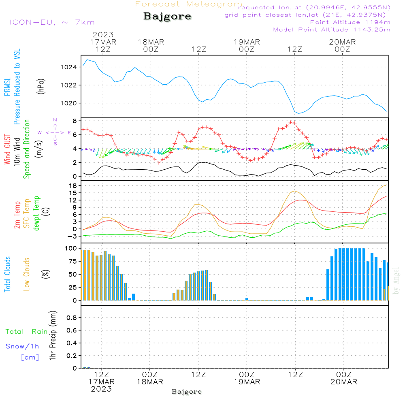Click the orange 'SFC Temp' label

pyautogui.click(x=26, y=213)
